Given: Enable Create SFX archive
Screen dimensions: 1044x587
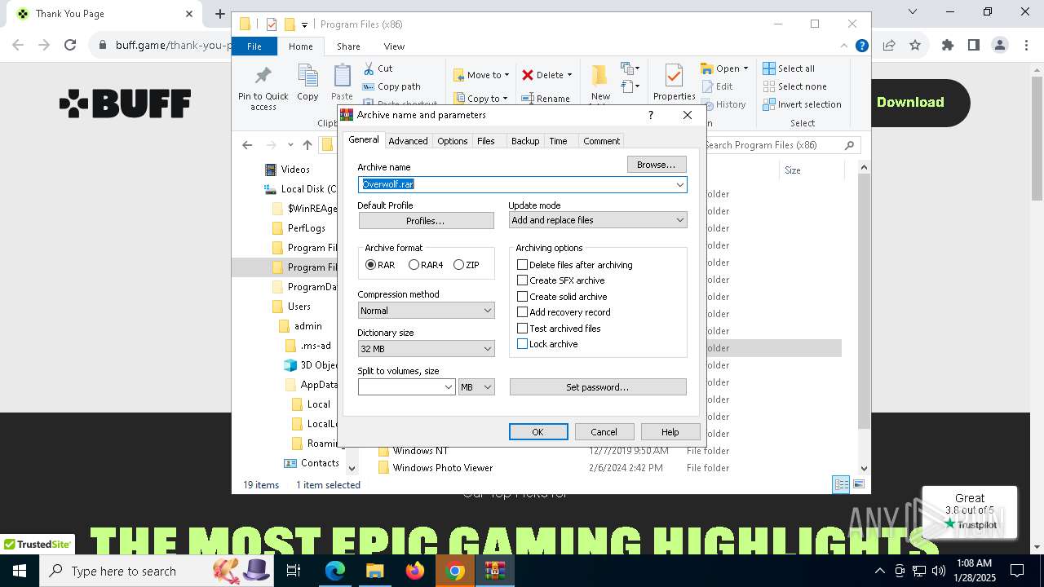Looking at the screenshot, I should pyautogui.click(x=522, y=280).
